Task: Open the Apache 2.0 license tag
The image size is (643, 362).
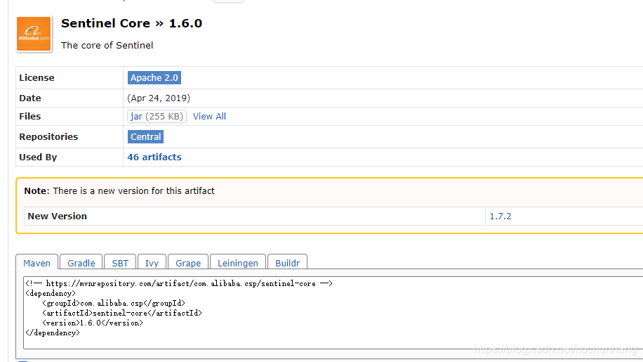Action: click(154, 77)
